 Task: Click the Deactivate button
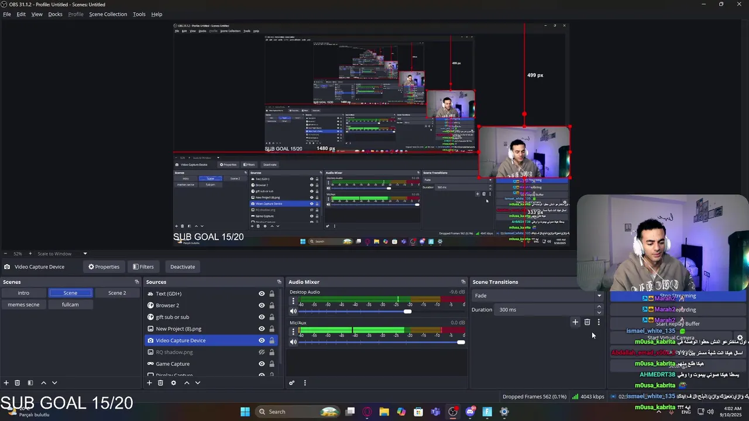coord(183,267)
